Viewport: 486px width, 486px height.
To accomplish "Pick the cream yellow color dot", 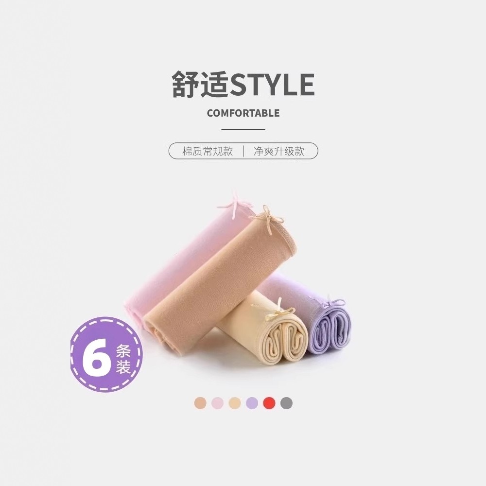I will (235, 403).
